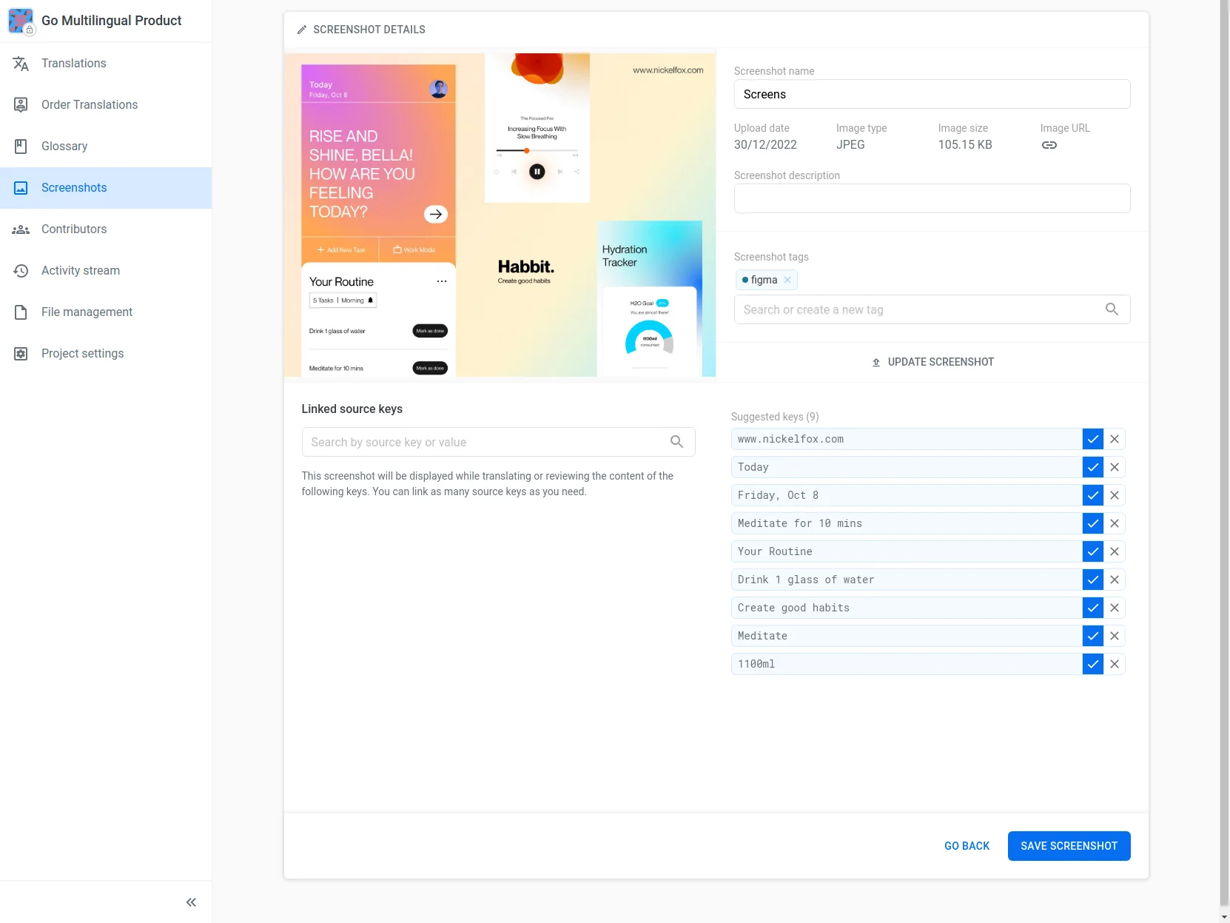Click Update Screenshot upload button
This screenshot has width=1230, height=923.
[x=932, y=362]
